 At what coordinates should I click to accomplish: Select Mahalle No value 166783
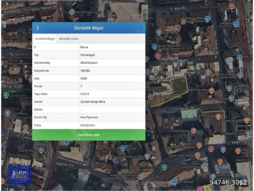click(85, 71)
